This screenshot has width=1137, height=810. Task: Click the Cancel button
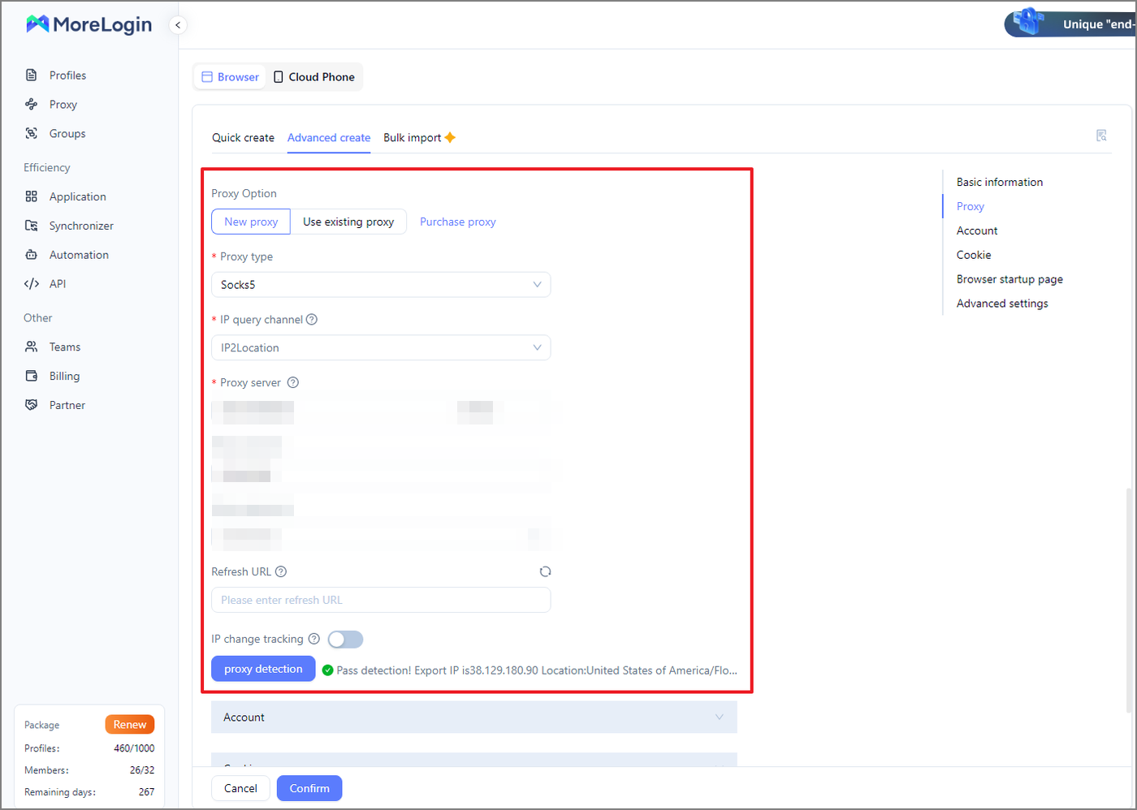(240, 788)
